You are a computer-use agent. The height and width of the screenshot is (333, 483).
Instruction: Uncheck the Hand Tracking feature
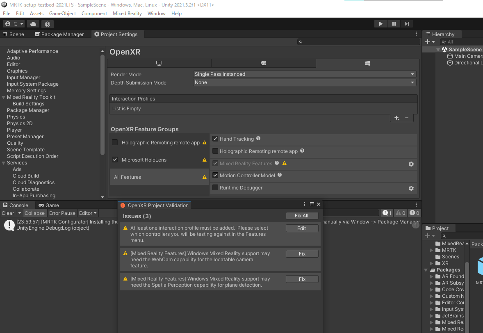coord(215,139)
